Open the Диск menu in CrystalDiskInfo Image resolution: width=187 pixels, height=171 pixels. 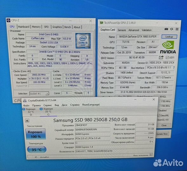[64, 105]
